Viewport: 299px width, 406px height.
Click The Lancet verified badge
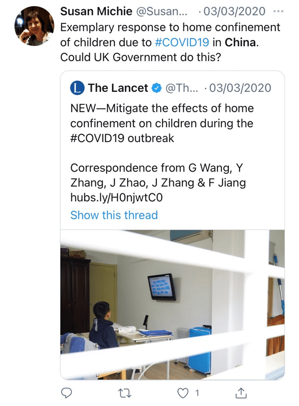pyautogui.click(x=156, y=88)
